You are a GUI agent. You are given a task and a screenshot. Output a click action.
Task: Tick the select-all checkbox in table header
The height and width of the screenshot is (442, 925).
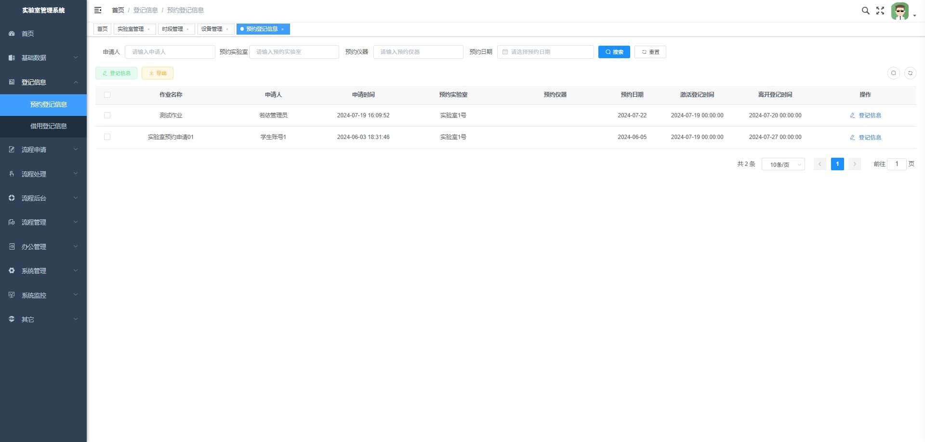coord(107,95)
